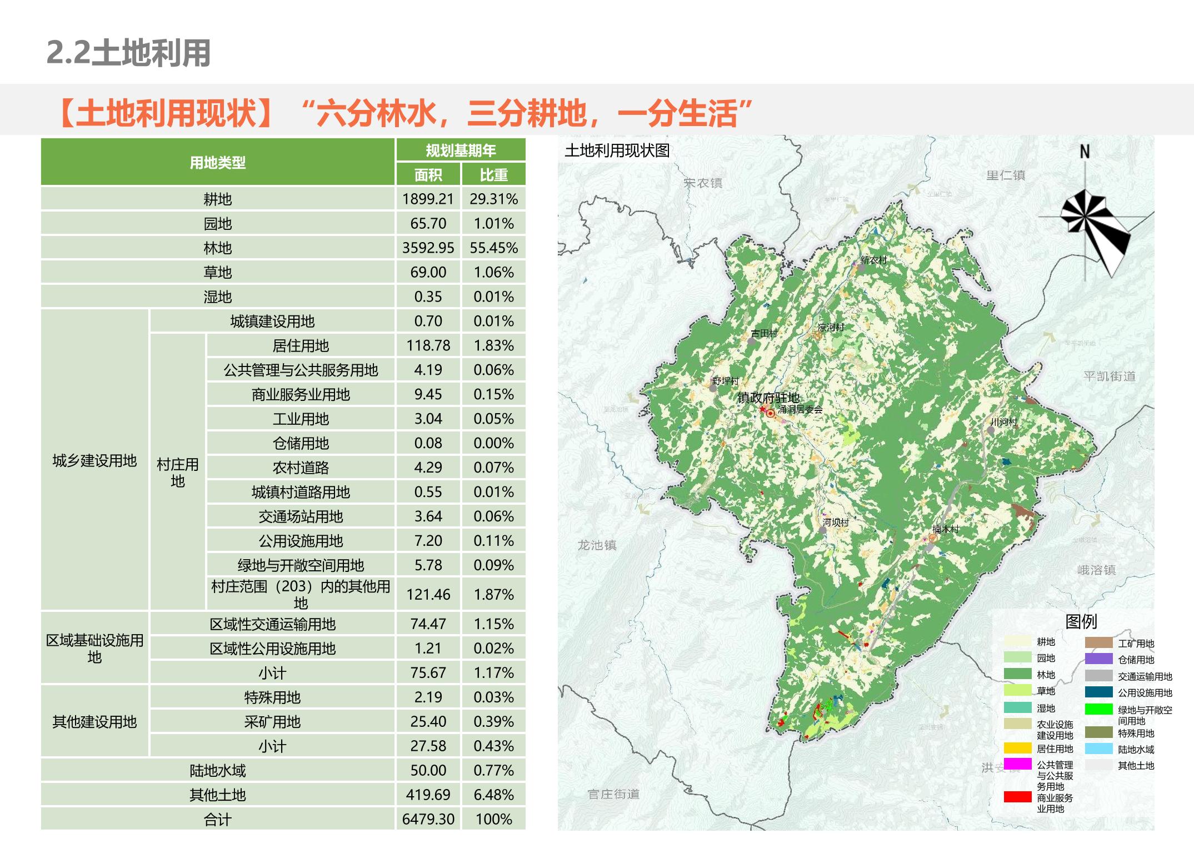Click the gray dot marker for 野坪村
This screenshot has width=1194, height=844.
tap(713, 389)
